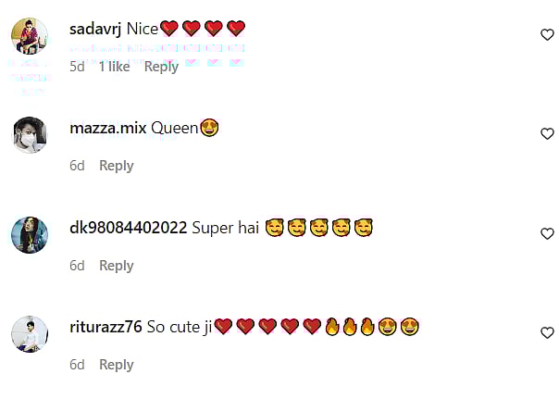The image size is (559, 399).
Task: Reply to sadavrj's Nice comment
Action: pyautogui.click(x=161, y=67)
